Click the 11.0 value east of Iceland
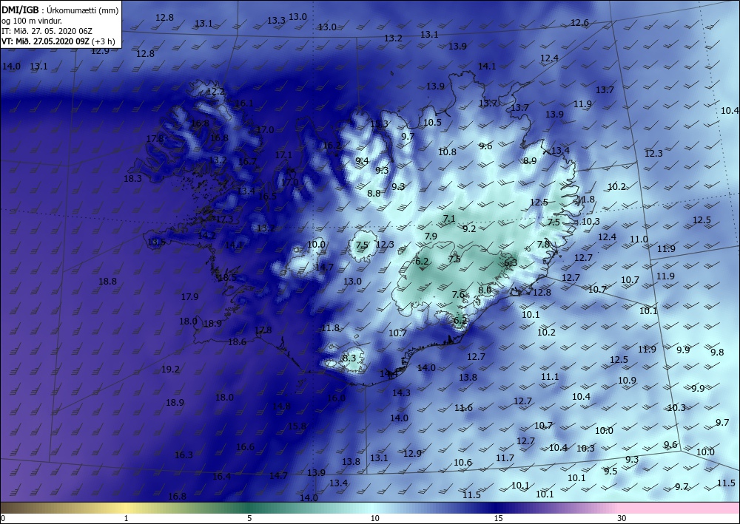The image size is (740, 524). pos(639,239)
